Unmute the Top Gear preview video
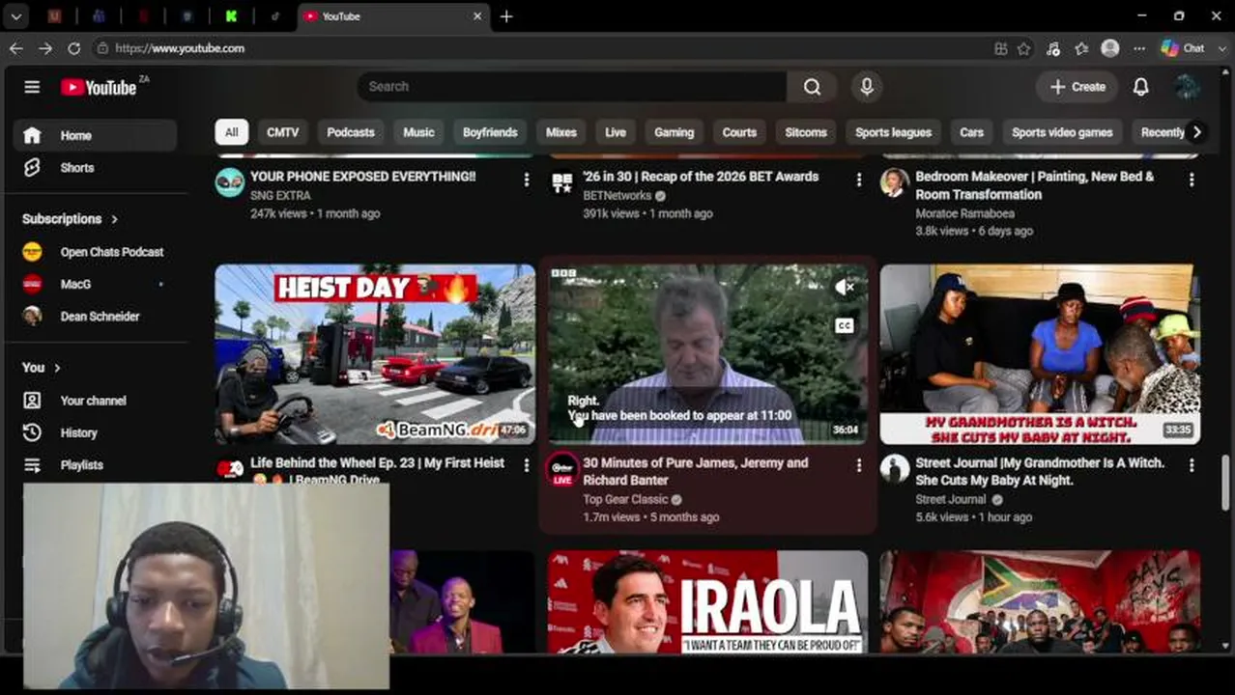The width and height of the screenshot is (1235, 695). [845, 287]
